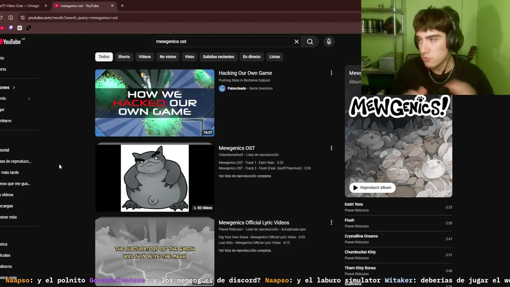This screenshot has height=287, width=510.
Task: Click the Planet Ridiculon playlist channel name
Action: 231,229
